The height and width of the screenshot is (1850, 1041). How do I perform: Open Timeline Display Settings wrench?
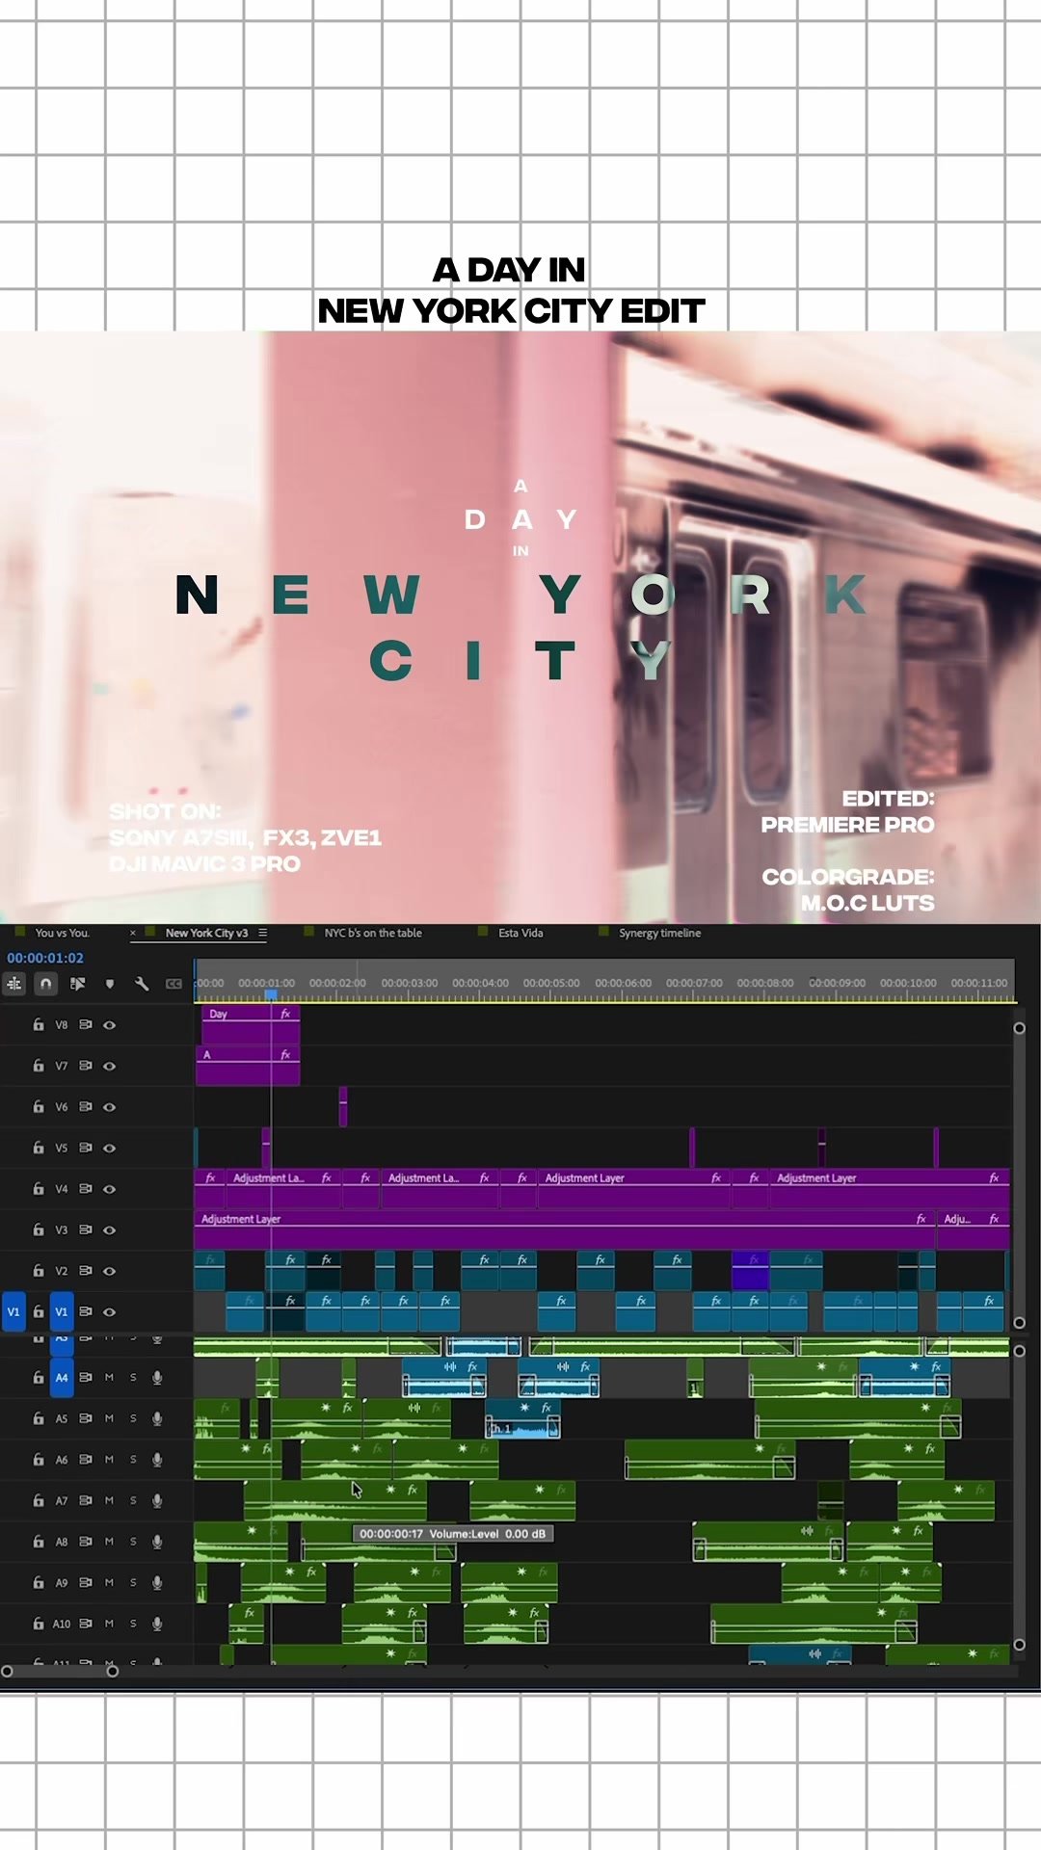click(142, 984)
